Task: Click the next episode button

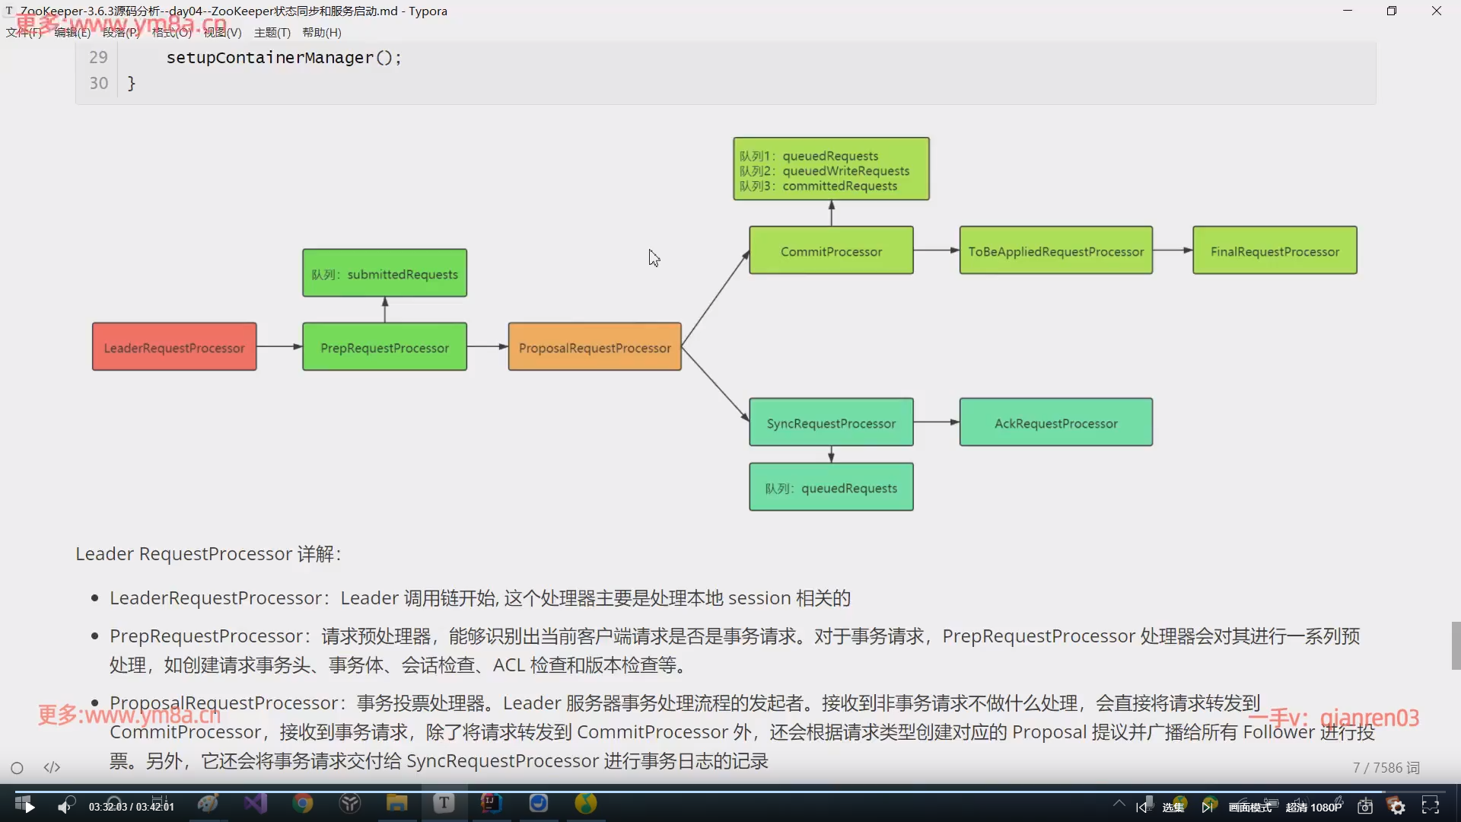Action: click(1208, 806)
